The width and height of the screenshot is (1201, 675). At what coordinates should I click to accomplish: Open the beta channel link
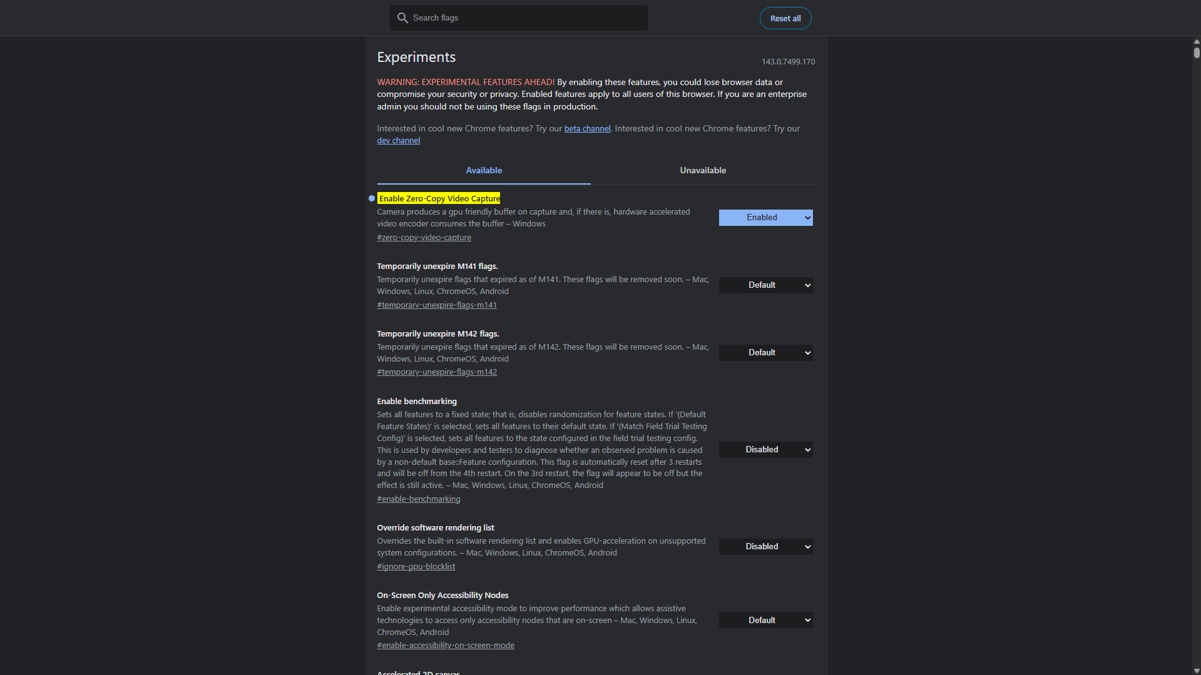[586, 128]
